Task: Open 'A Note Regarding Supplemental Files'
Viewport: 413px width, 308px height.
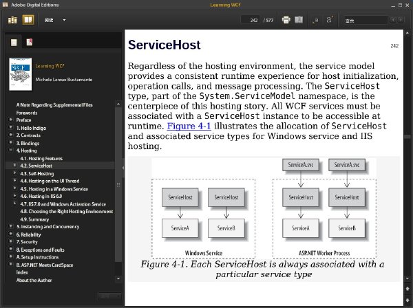Action: tap(54, 105)
